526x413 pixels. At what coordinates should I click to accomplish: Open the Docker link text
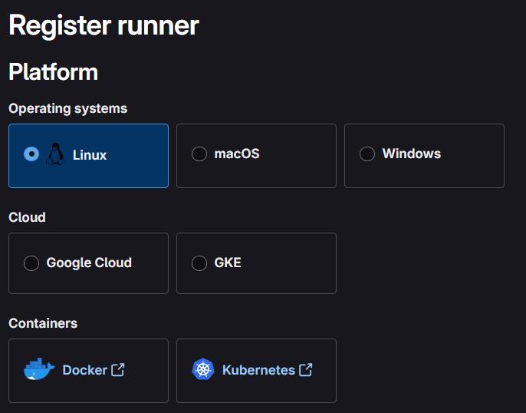coord(84,370)
